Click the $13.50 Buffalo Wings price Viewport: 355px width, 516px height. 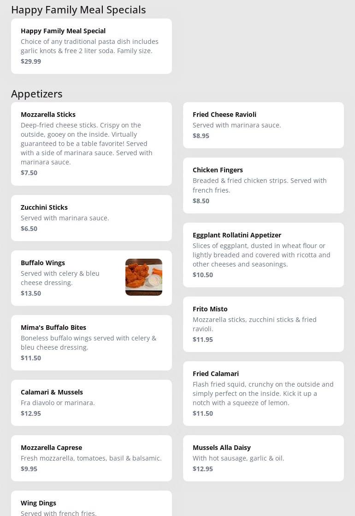click(x=31, y=293)
